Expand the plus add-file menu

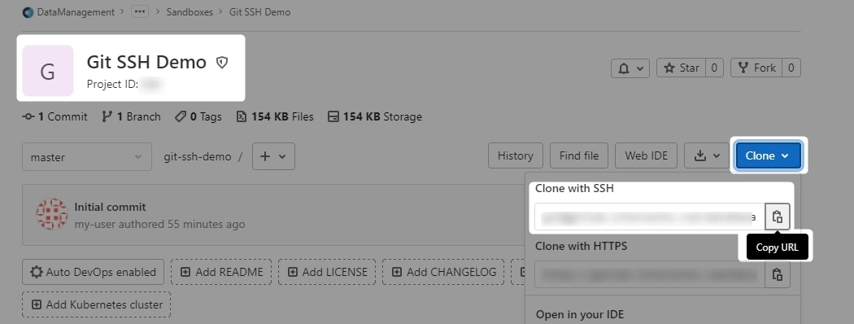[273, 156]
